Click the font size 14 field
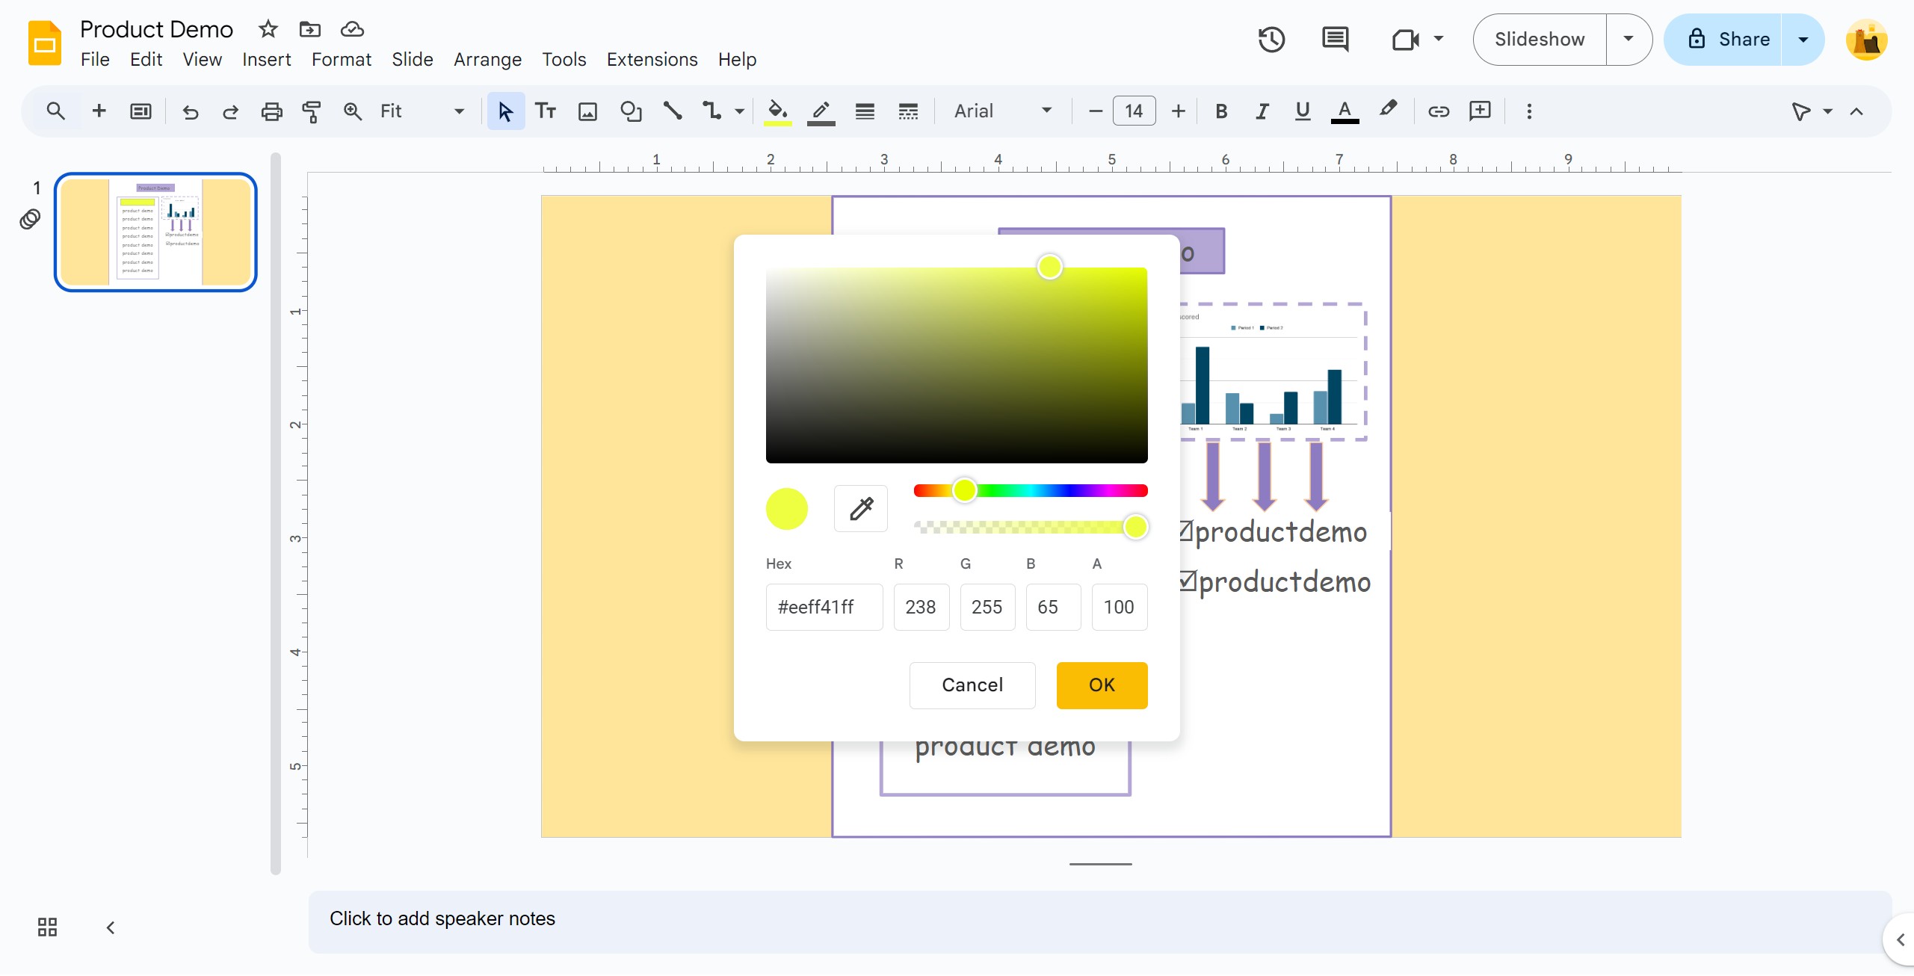The width and height of the screenshot is (1914, 976). [x=1134, y=111]
